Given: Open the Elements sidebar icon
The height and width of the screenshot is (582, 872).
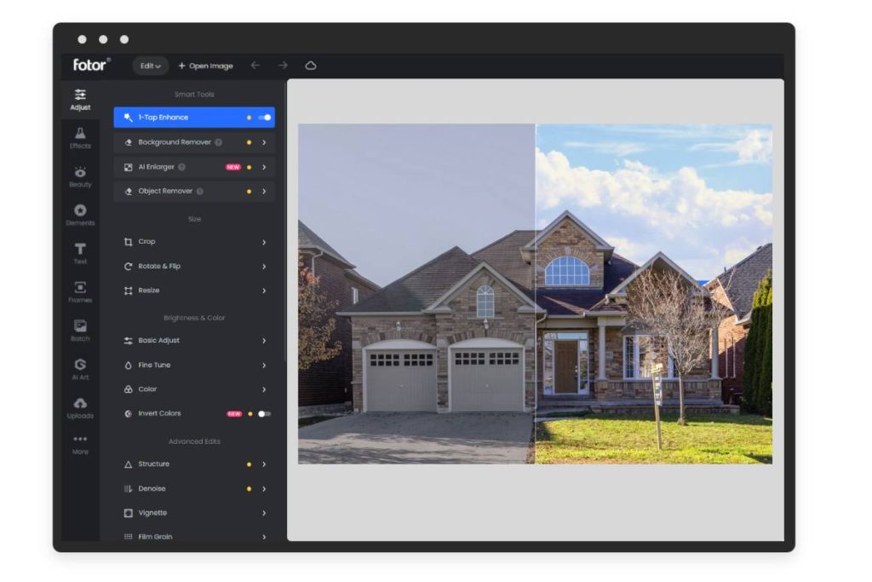Looking at the screenshot, I should 80,215.
